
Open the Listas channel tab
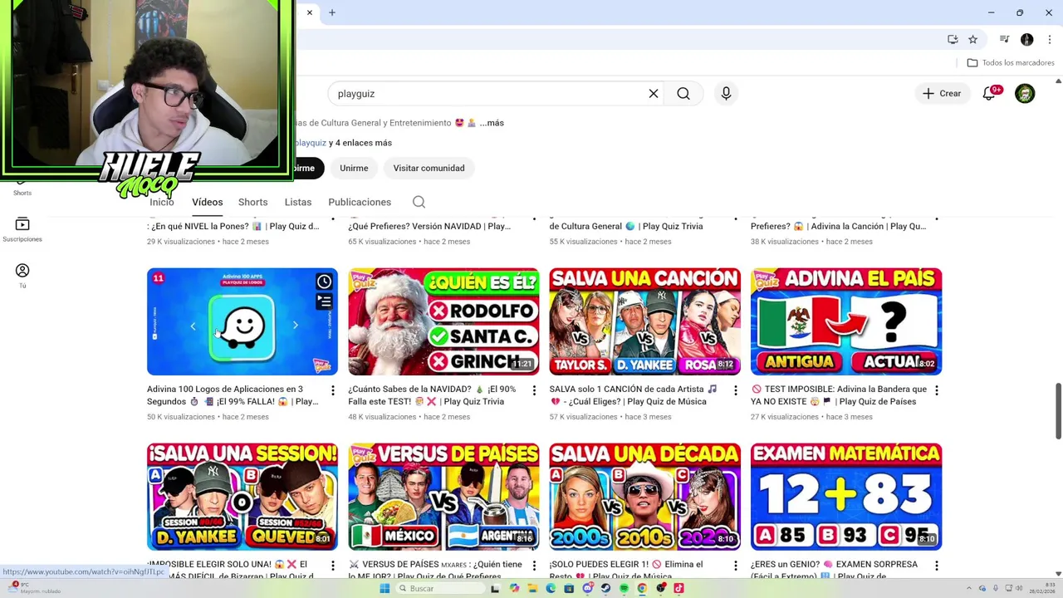click(298, 202)
